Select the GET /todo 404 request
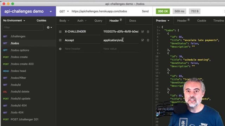The image size is (225, 126). click(x=28, y=112)
